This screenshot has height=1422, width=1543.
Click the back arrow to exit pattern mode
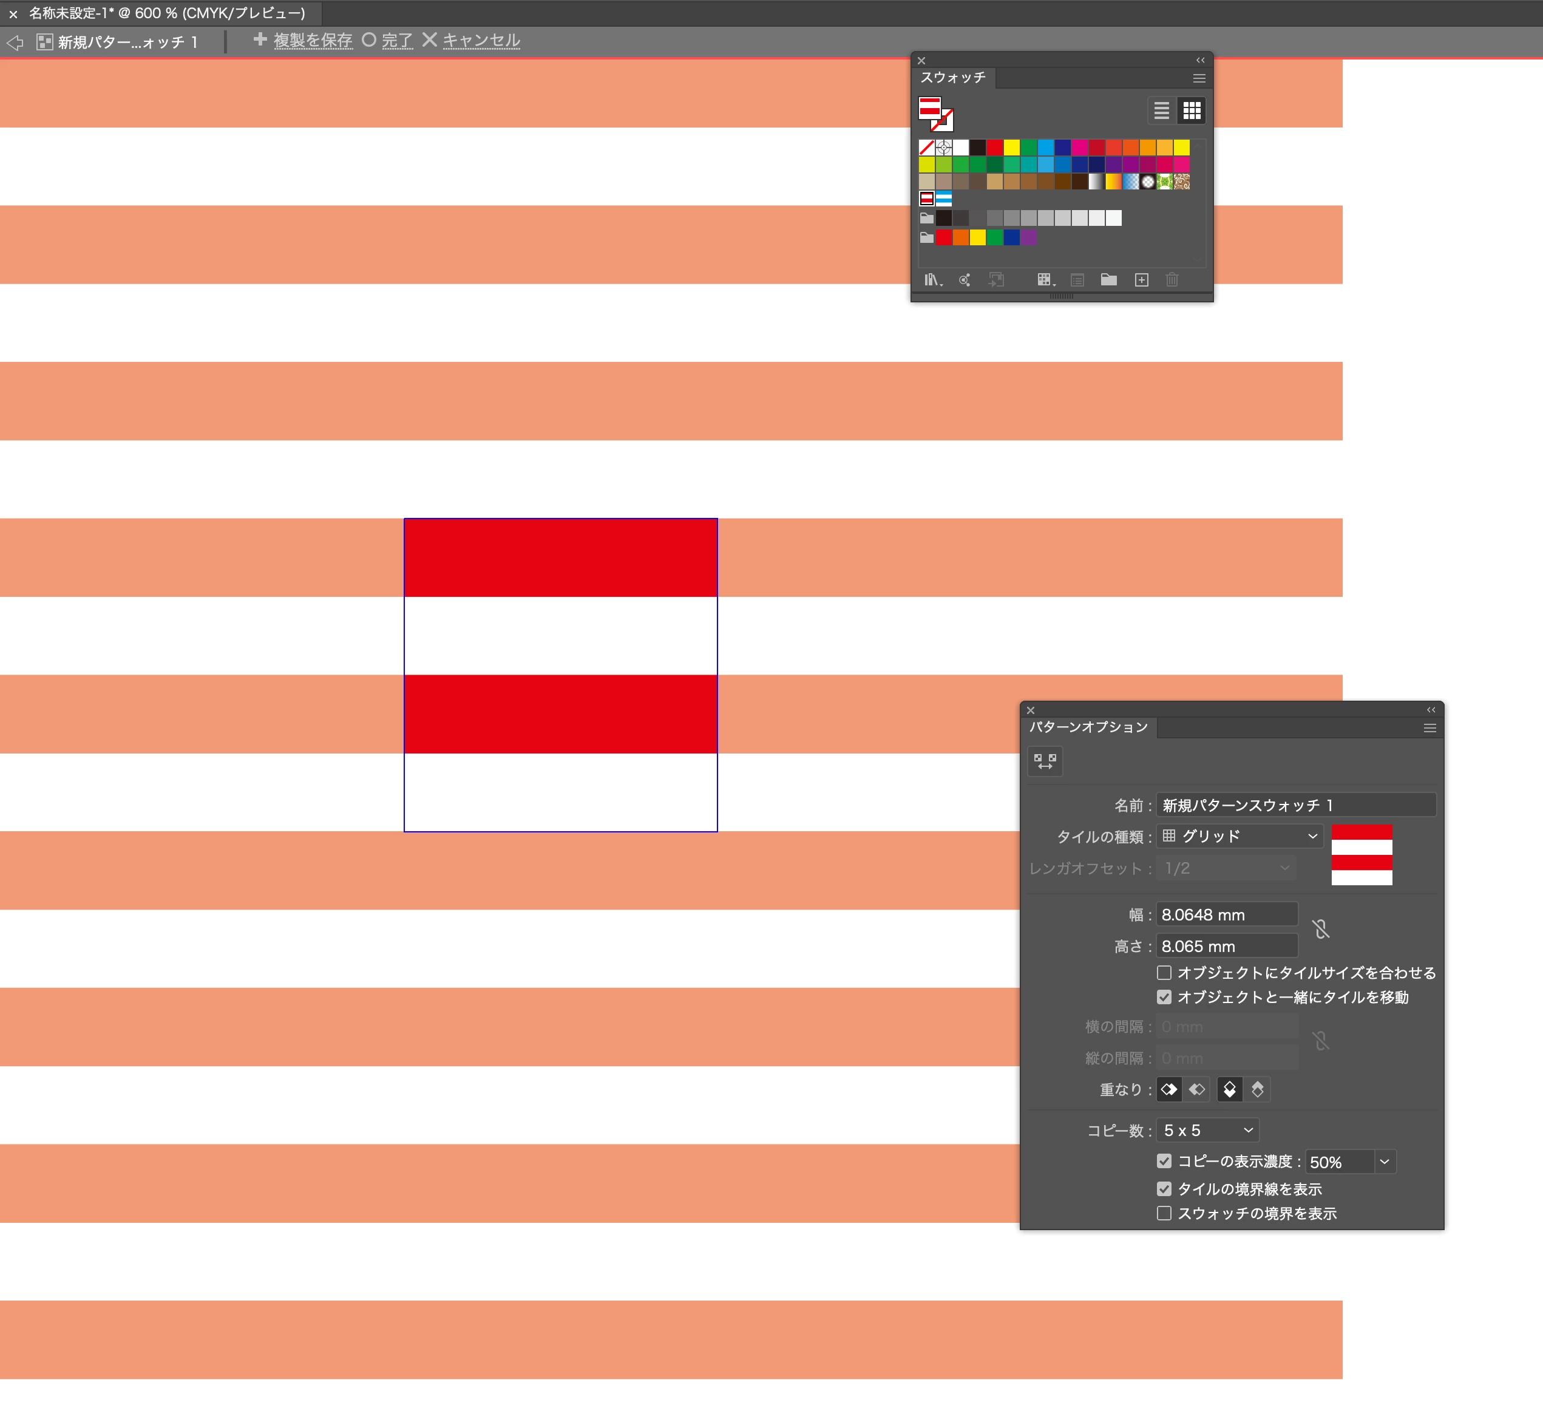click(x=15, y=43)
